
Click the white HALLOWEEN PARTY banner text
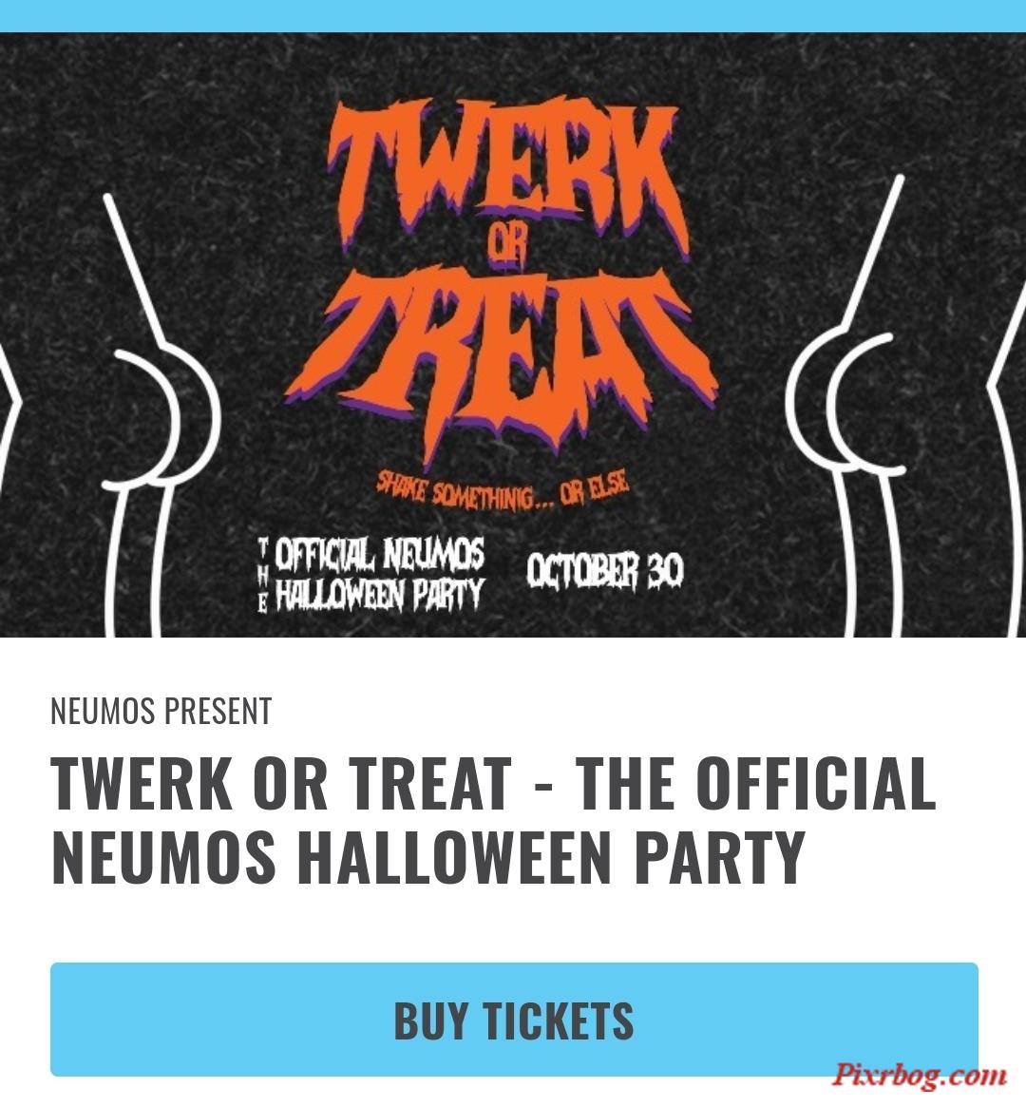coord(379,595)
